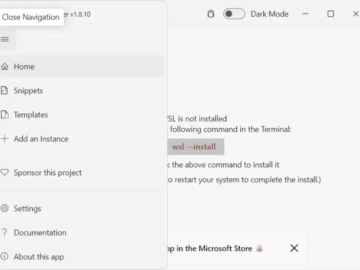Select the Settings text label
The height and width of the screenshot is (270, 360).
click(x=27, y=208)
